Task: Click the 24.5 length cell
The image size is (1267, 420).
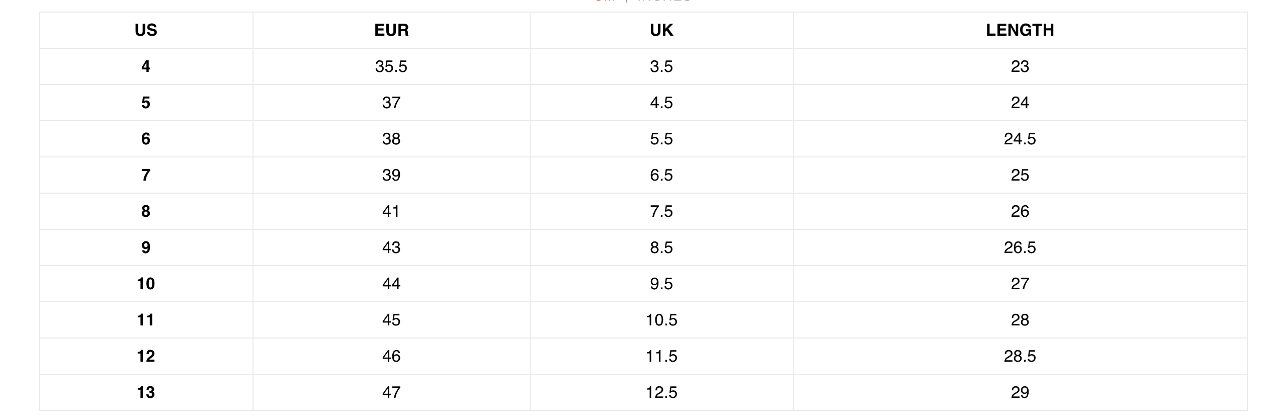Action: click(x=1020, y=139)
